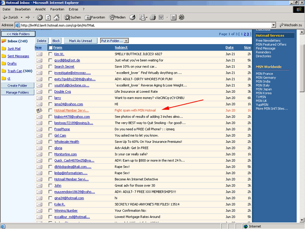305x229 pixels.
Task: Open the Favoriten menu in menu bar
Action: (57, 9)
